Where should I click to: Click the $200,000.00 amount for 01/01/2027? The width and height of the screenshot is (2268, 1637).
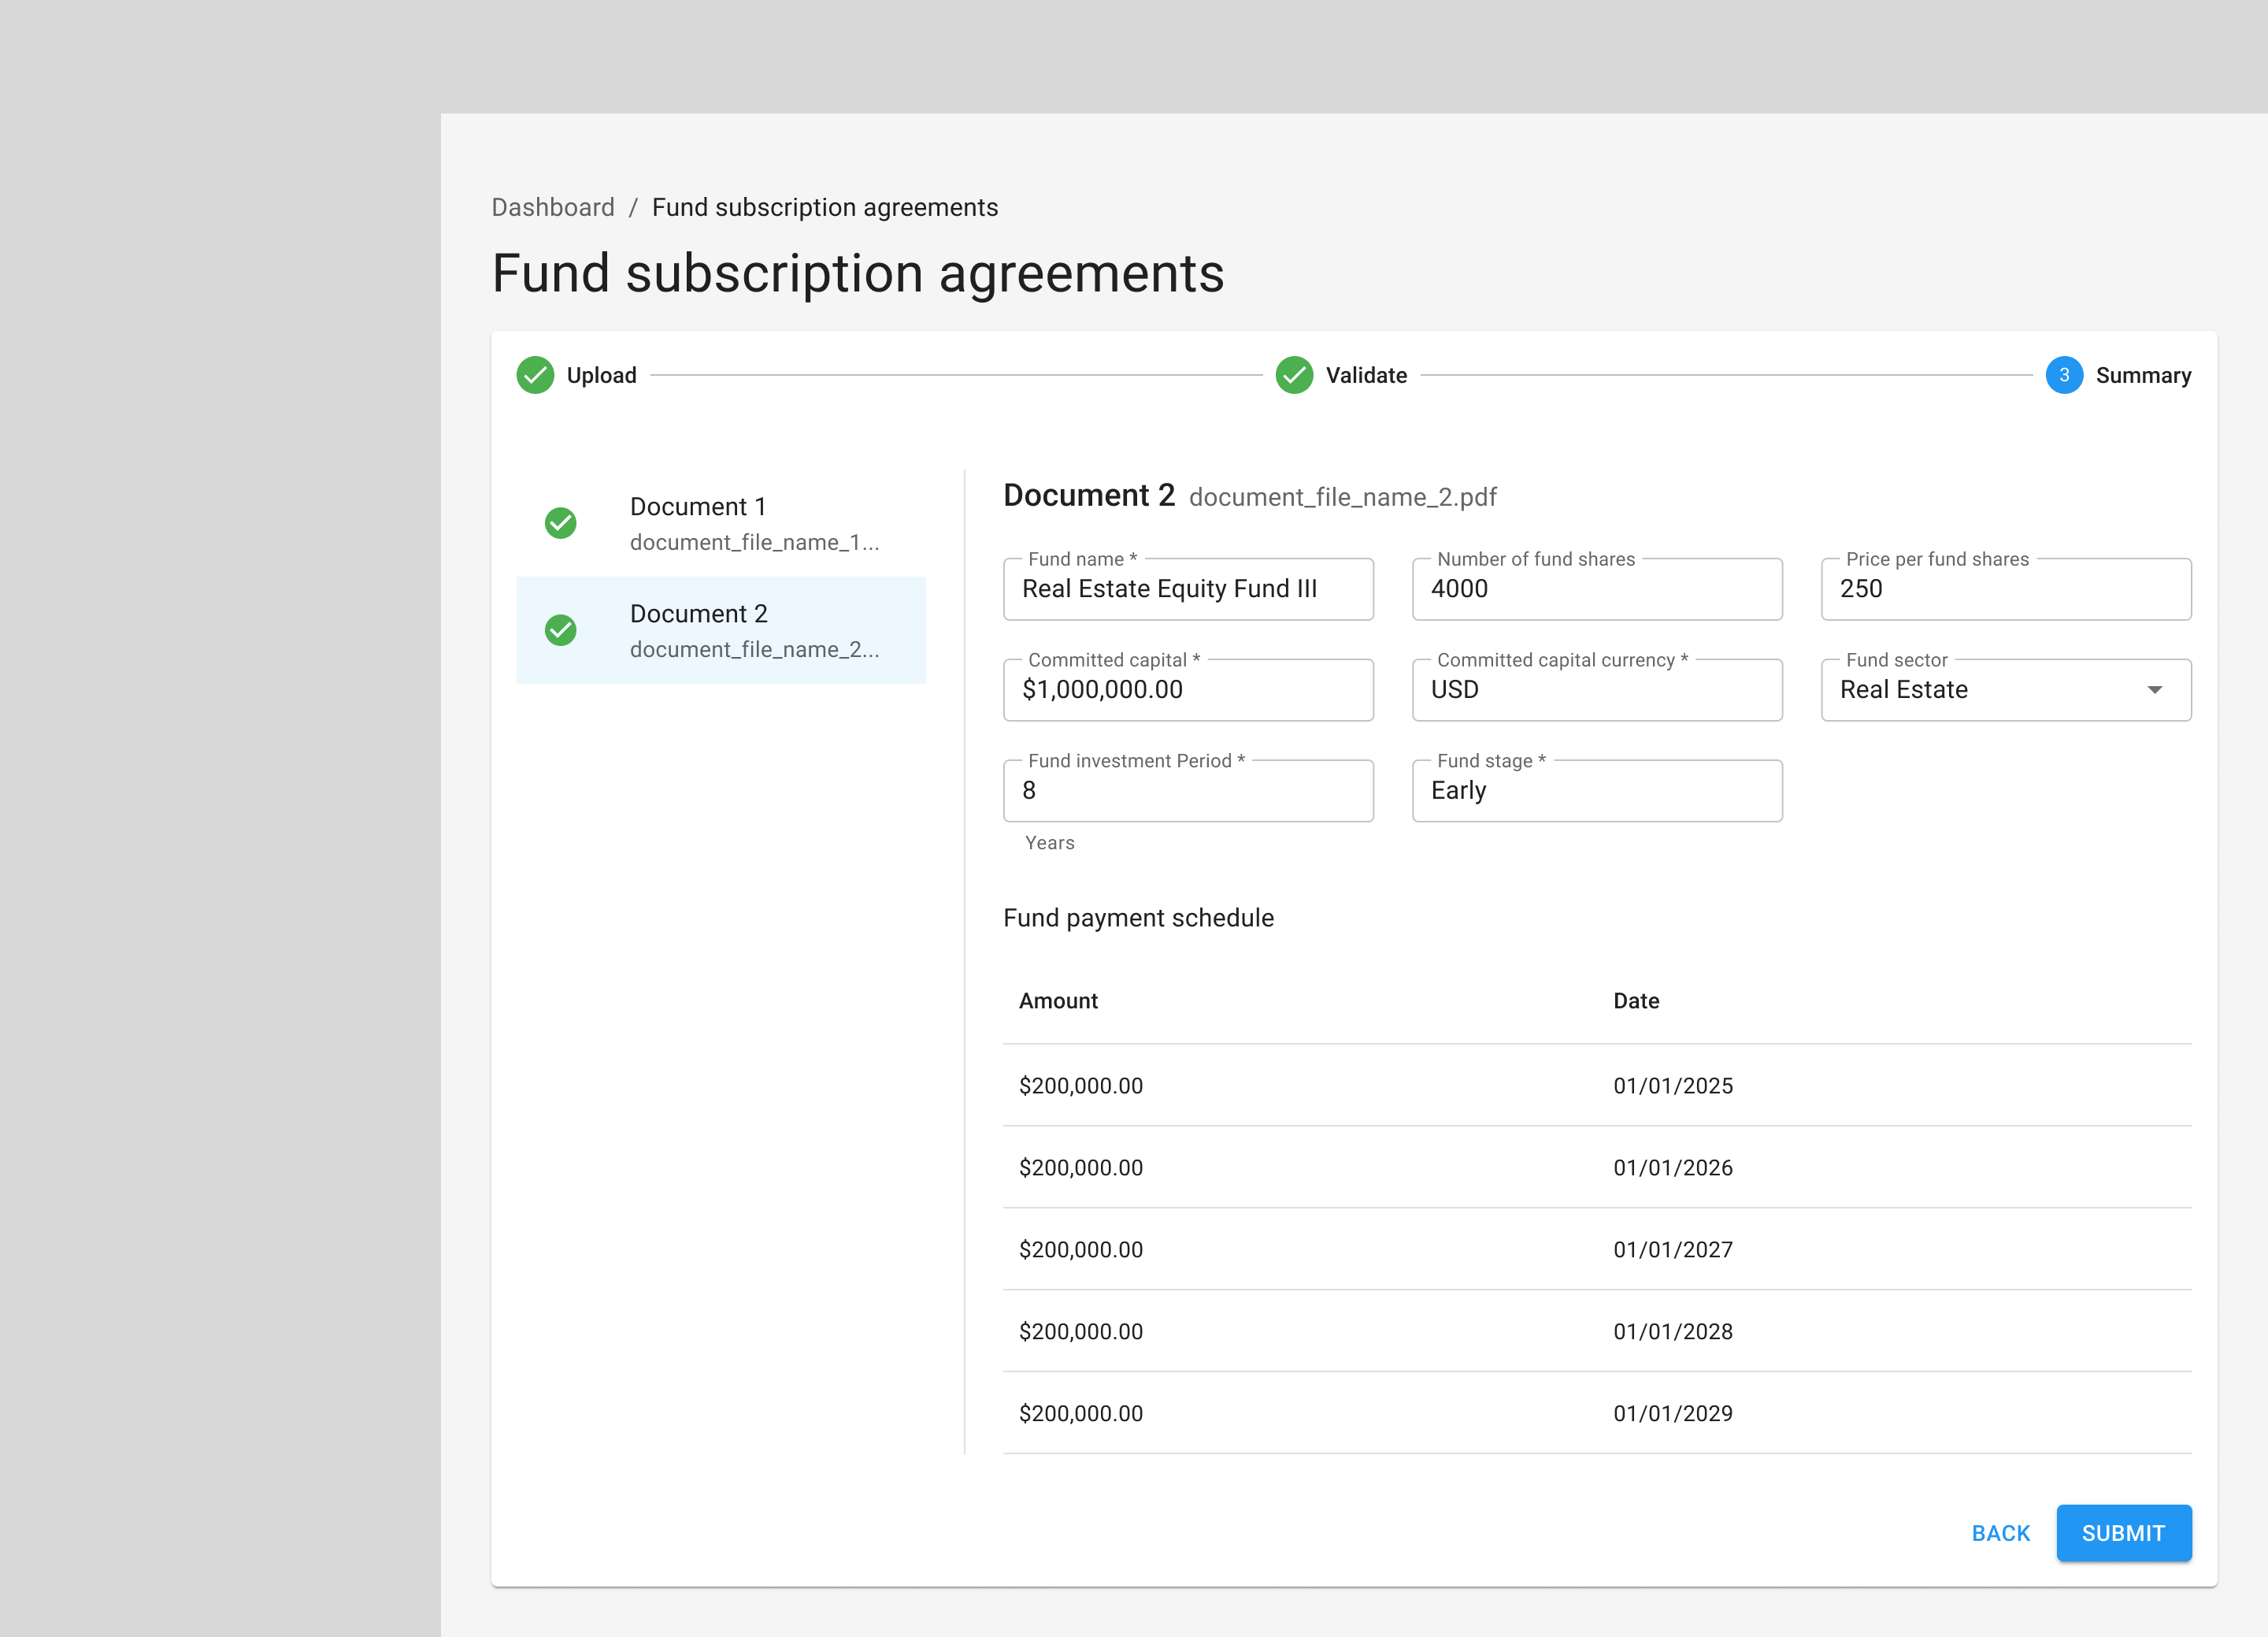(1081, 1249)
